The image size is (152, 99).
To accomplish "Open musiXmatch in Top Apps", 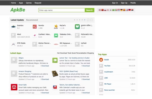I will pos(109,72).
